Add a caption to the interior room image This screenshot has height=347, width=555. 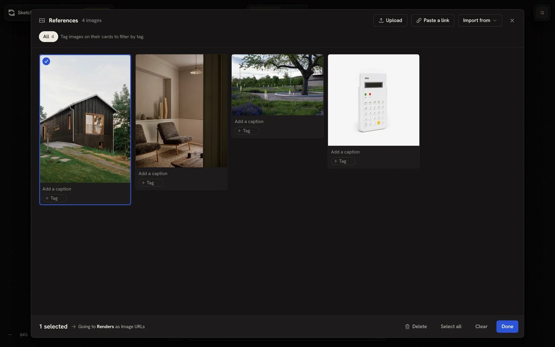click(153, 173)
